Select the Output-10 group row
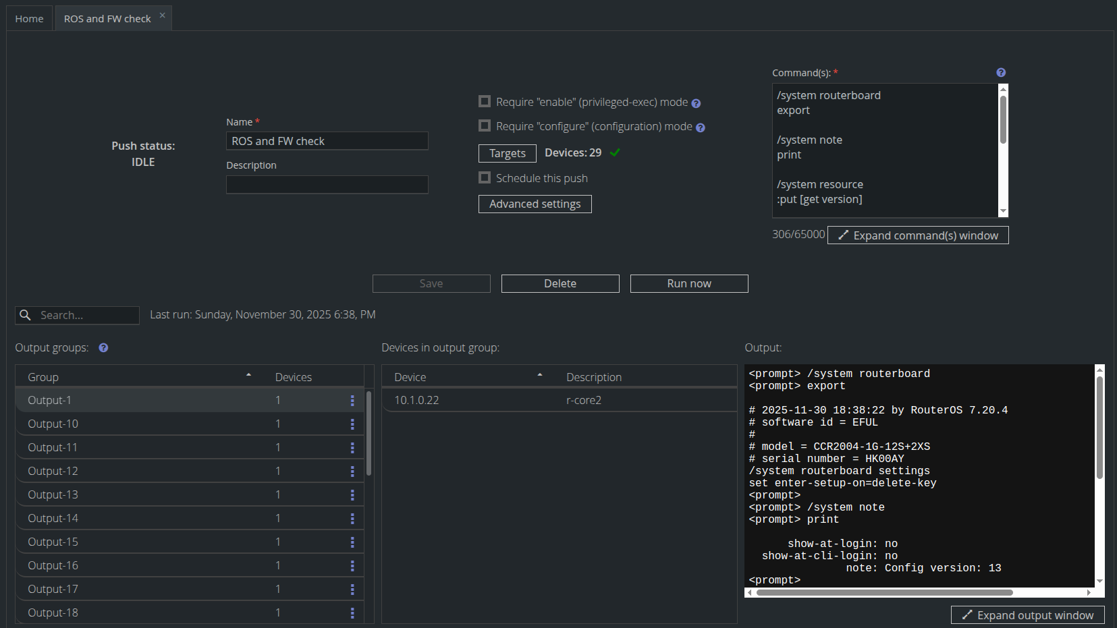The height and width of the screenshot is (628, 1117). tap(135, 424)
